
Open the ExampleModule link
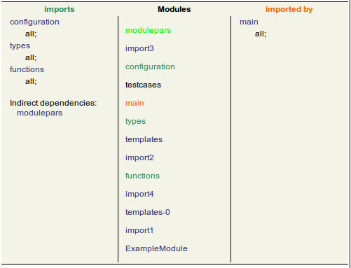click(156, 248)
